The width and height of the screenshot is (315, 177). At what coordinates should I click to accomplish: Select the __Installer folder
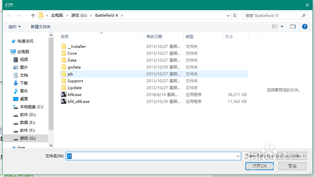click(76, 46)
